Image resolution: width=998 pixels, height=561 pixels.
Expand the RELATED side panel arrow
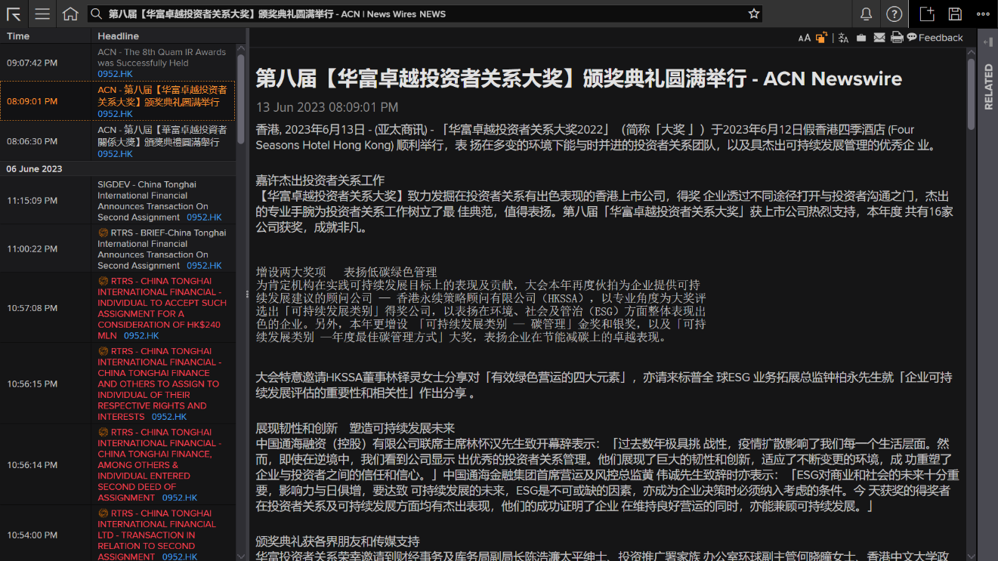(988, 42)
